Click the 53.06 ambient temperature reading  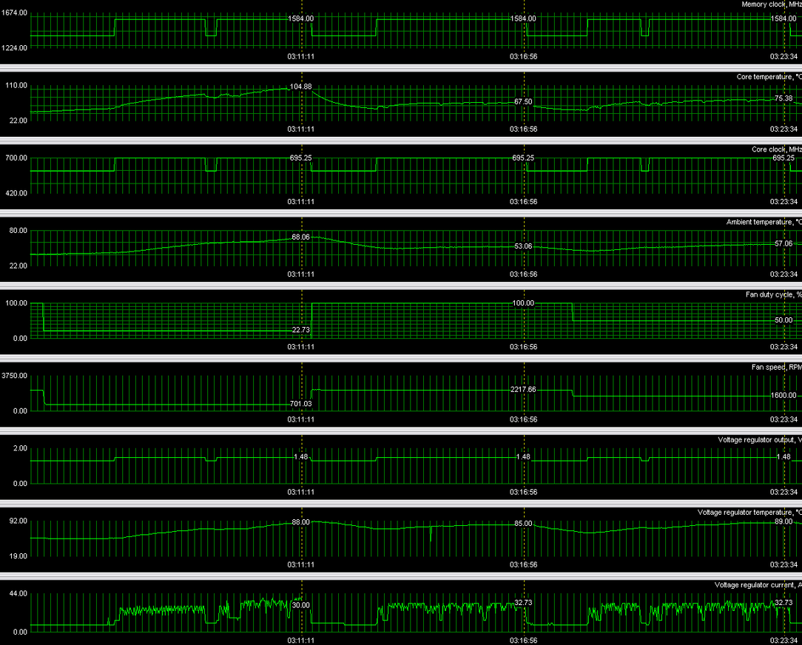(x=523, y=246)
